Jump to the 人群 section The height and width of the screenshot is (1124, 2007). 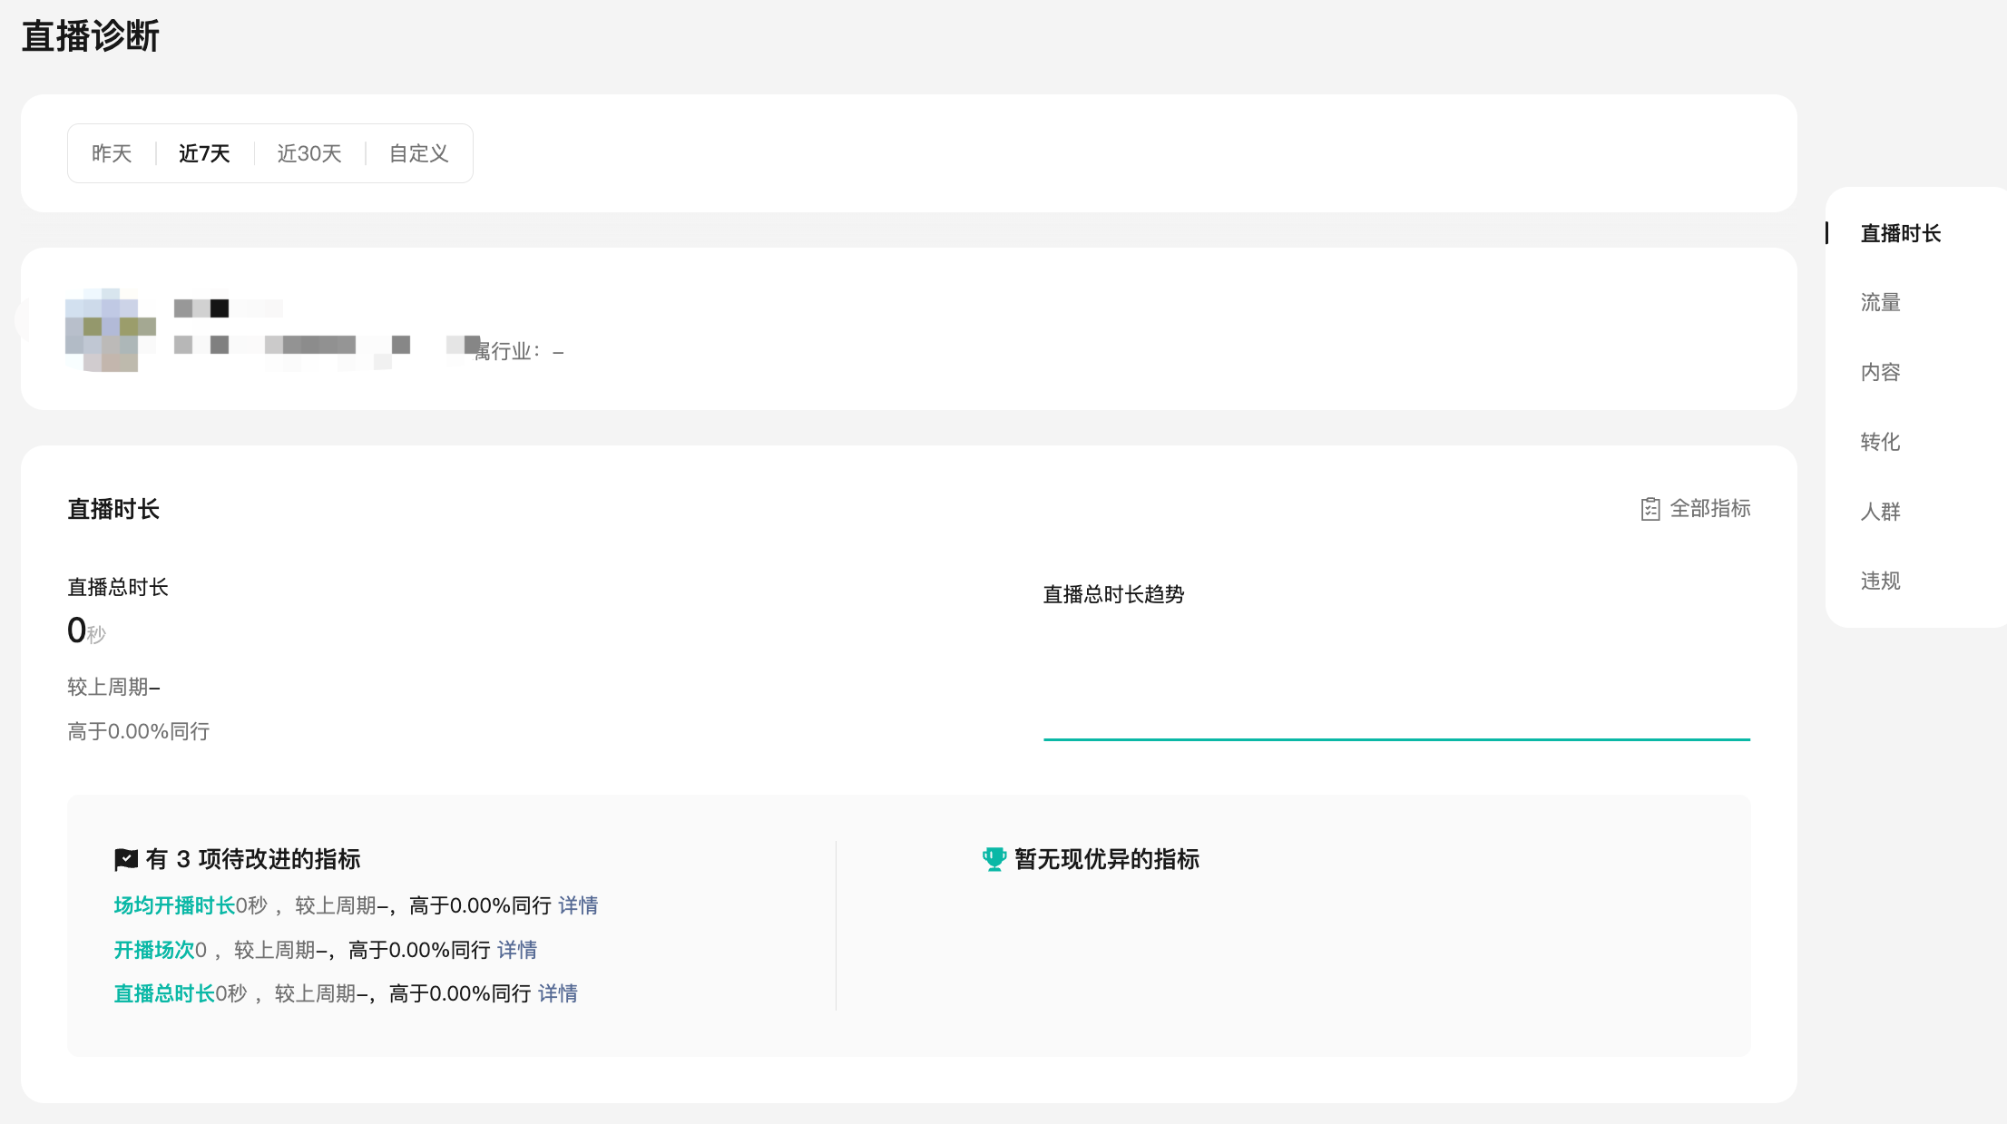[x=1880, y=511]
